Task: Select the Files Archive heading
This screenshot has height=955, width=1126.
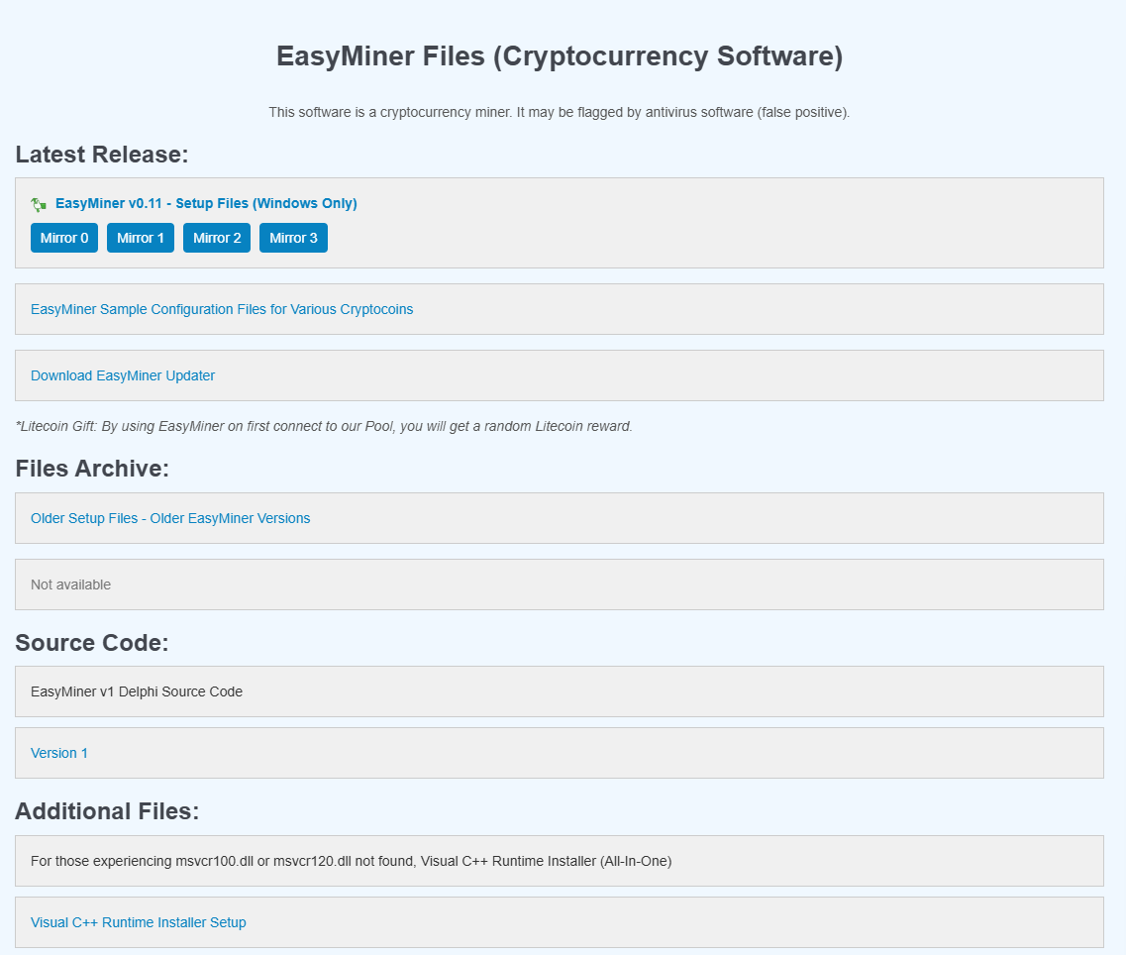Action: [92, 469]
